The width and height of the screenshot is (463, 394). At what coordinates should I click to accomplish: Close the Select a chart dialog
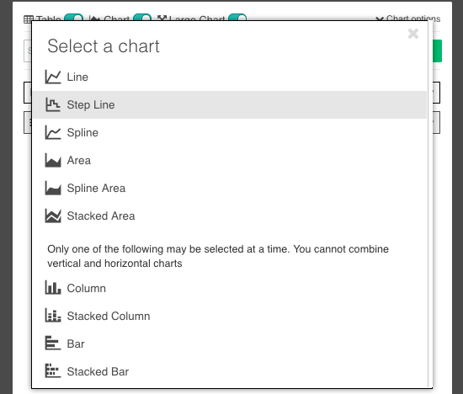pos(413,34)
